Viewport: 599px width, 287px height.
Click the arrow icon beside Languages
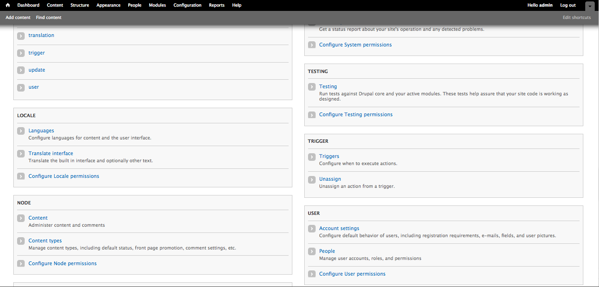point(21,130)
